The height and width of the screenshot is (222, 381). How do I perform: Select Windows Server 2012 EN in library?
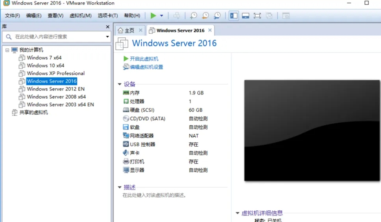(56, 89)
